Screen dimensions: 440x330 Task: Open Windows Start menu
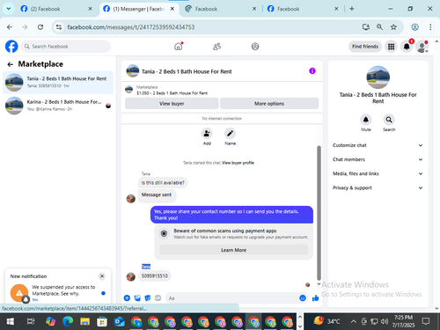(x=11, y=321)
